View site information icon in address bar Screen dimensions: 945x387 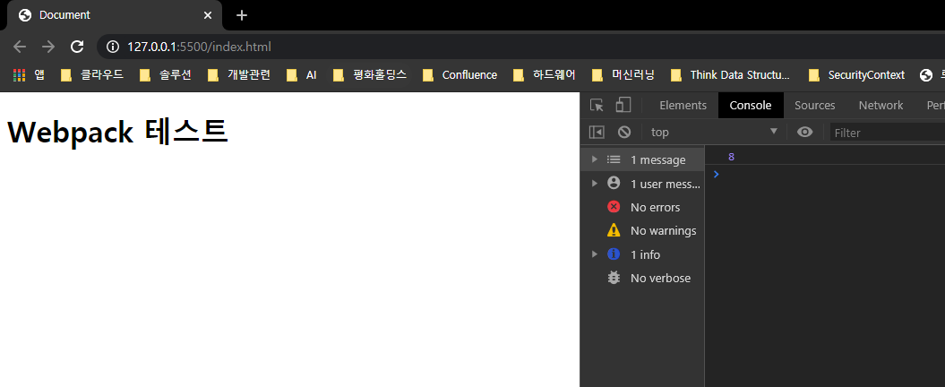click(x=112, y=47)
